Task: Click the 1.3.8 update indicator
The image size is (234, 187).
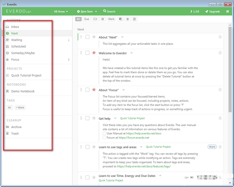Action: (x=195, y=11)
